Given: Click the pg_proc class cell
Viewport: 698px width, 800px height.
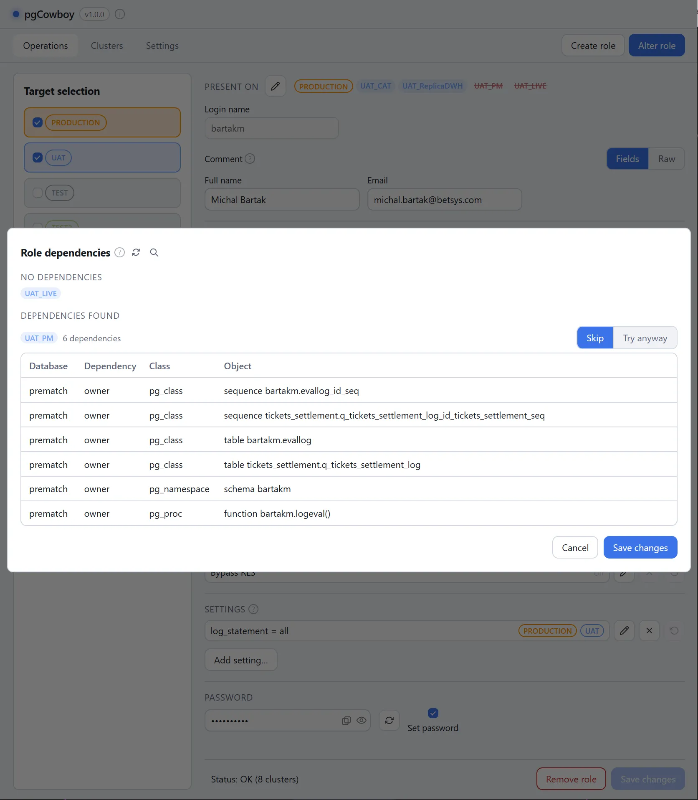Looking at the screenshot, I should point(165,513).
